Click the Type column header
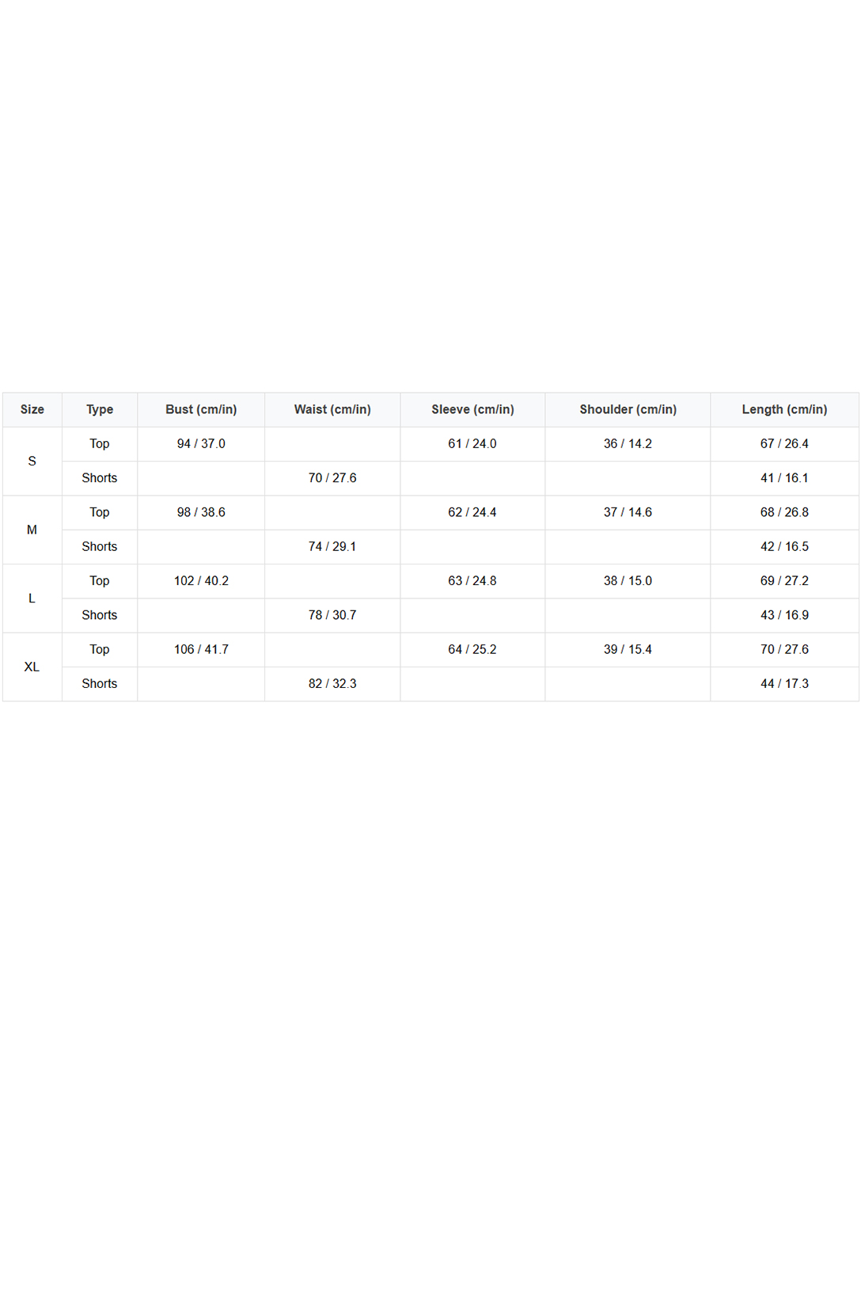The image size is (861, 1292). pos(100,409)
